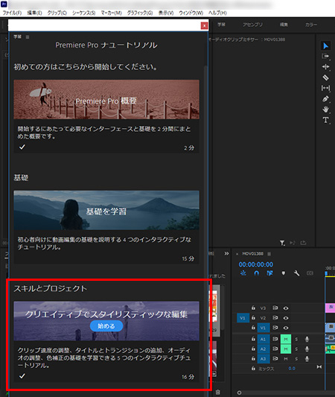
Task: Toggle lock on the Mix track
Action: (253, 369)
